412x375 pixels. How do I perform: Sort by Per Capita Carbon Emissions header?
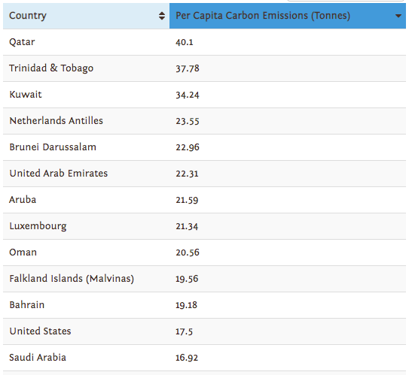click(288, 16)
